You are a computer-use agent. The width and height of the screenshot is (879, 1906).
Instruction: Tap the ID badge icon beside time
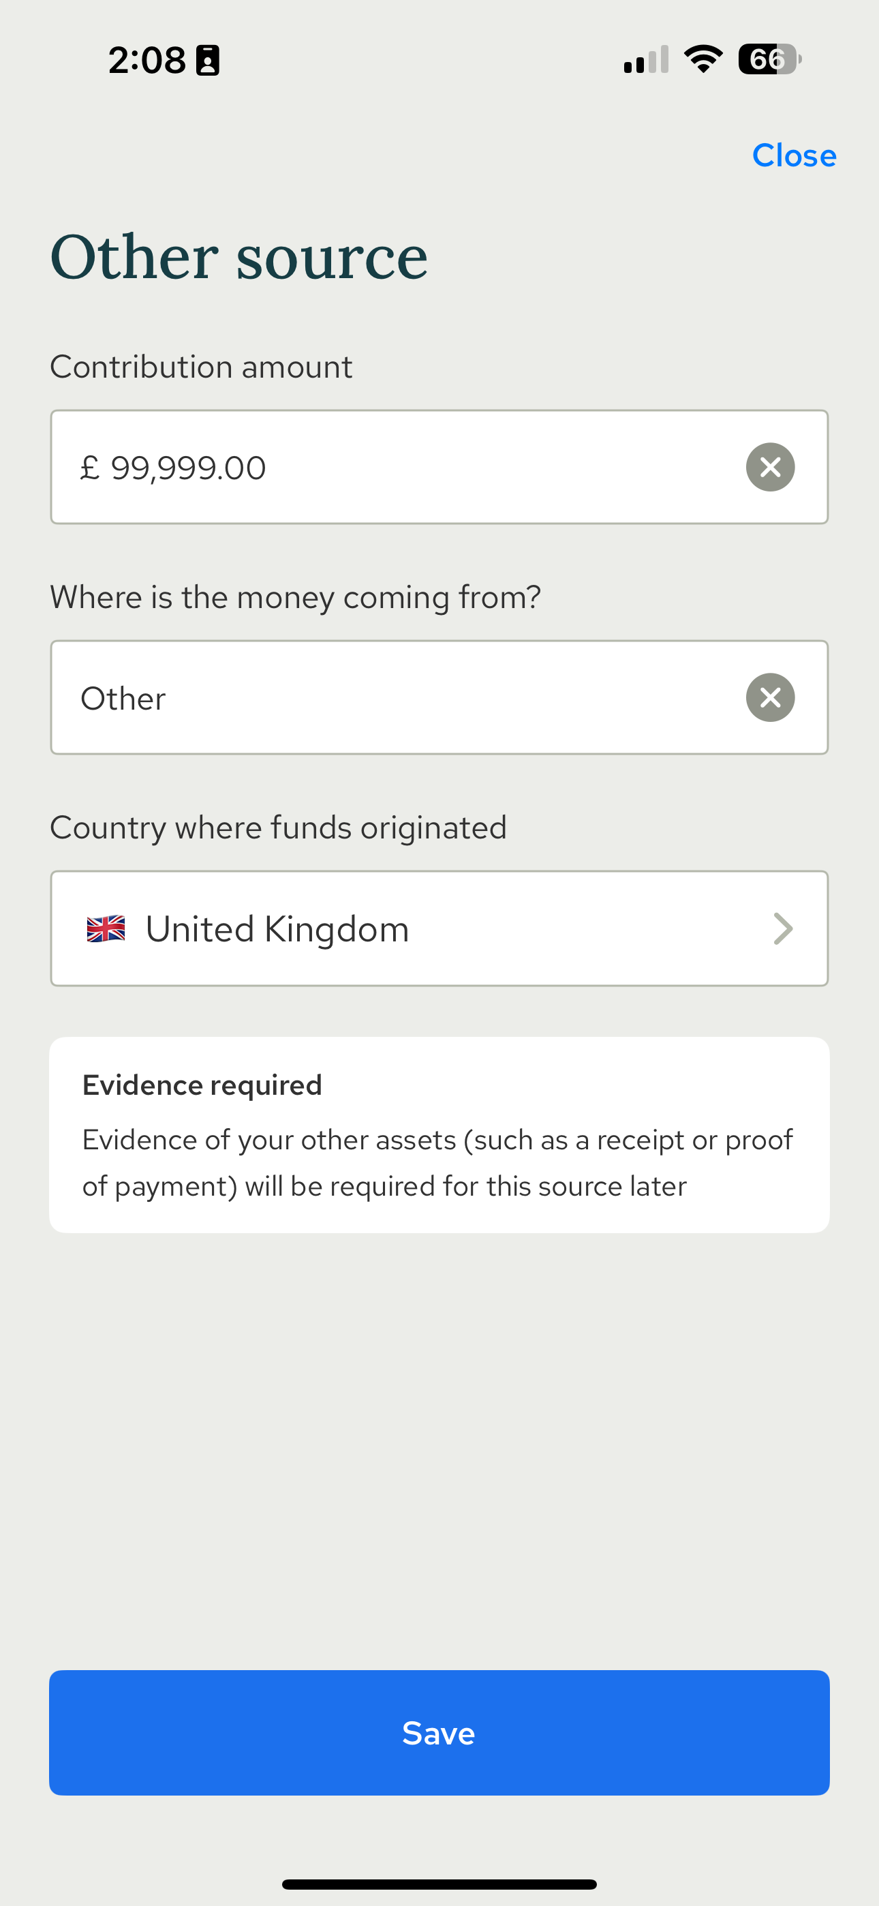[207, 60]
